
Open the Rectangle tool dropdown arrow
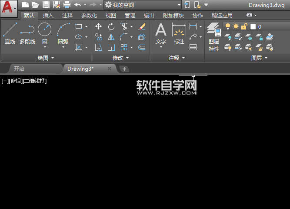point(87,26)
